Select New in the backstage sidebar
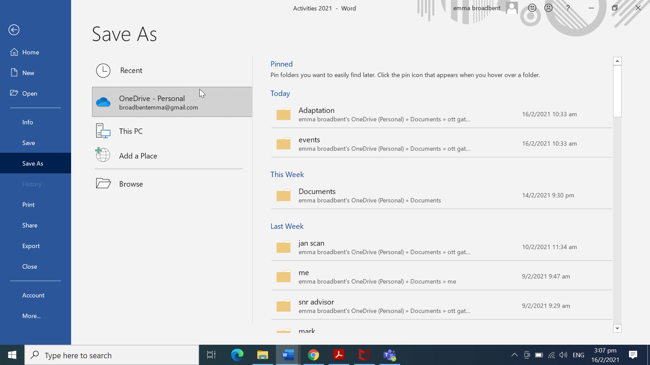Screen dimensions: 650x365 tap(36, 73)
